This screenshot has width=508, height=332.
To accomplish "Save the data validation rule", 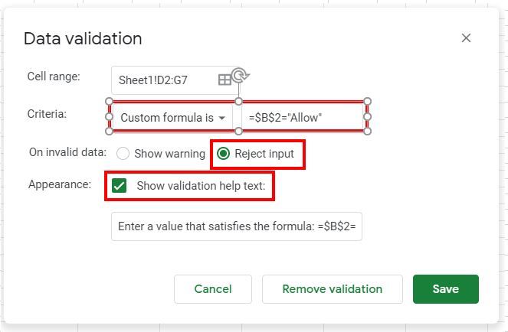I will click(x=445, y=289).
